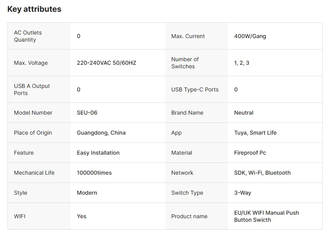
Task: Click the USB A Output Ports label
Action: [32, 89]
